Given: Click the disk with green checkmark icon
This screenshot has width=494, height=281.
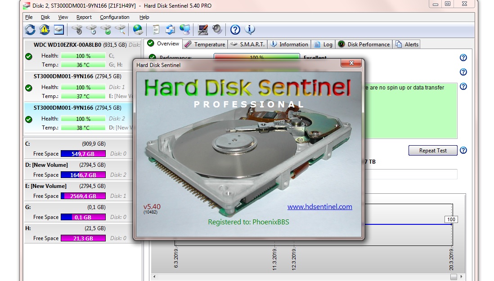Looking at the screenshot, I should pos(107,30).
